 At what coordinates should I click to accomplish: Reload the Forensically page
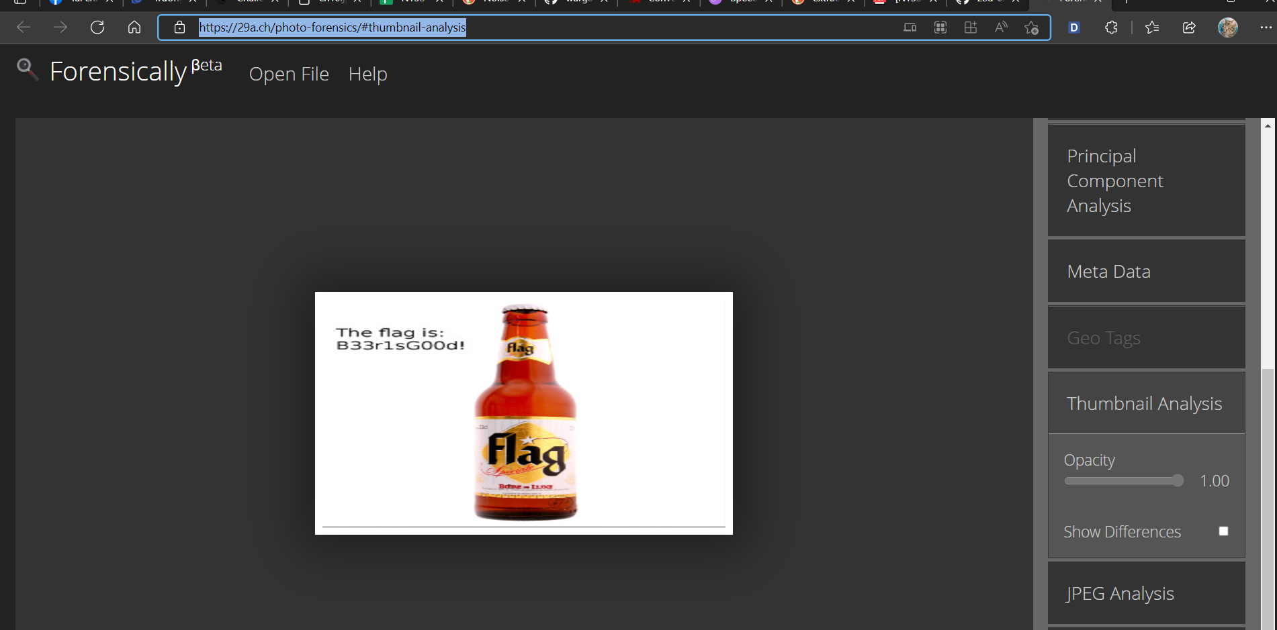97,28
